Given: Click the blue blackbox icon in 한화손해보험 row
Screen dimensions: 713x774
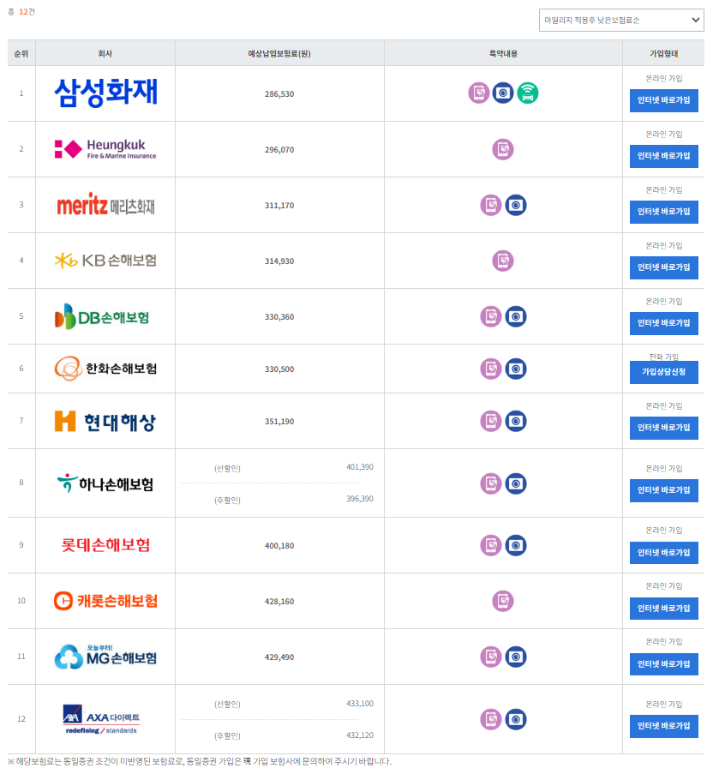Looking at the screenshot, I should coord(516,369).
